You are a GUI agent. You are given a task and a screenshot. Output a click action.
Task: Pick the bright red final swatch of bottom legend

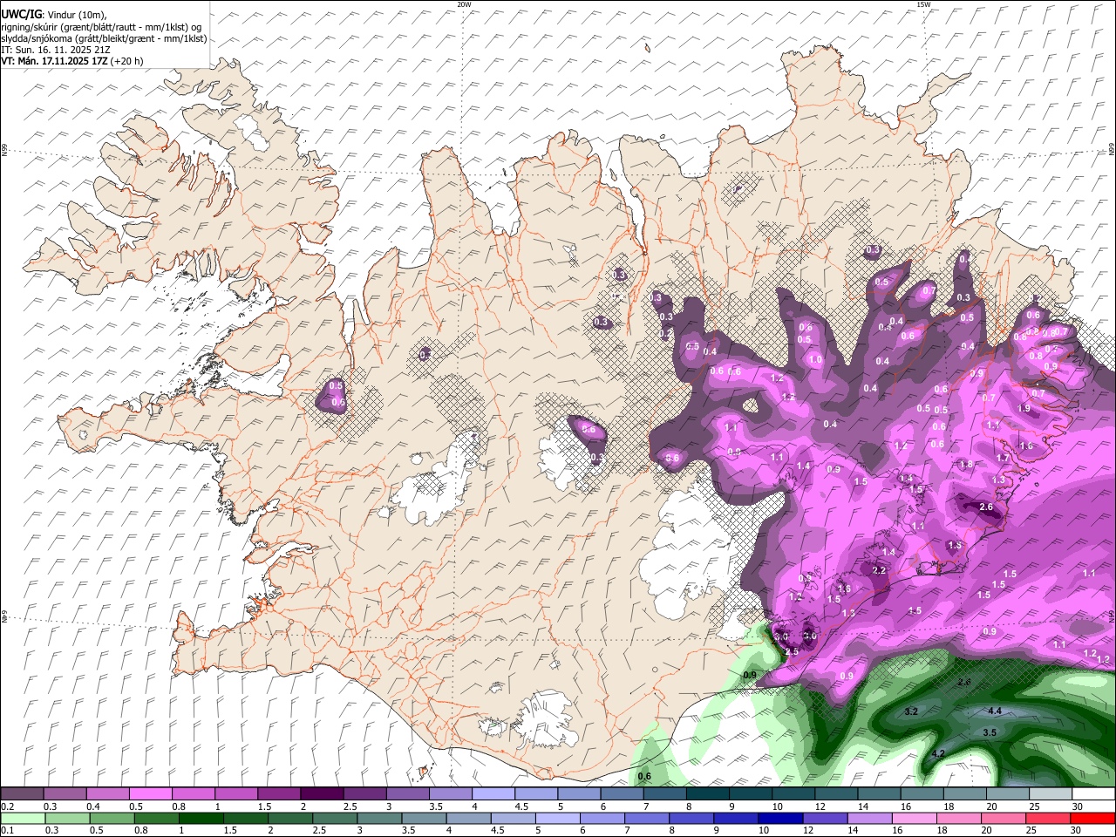(1092, 819)
